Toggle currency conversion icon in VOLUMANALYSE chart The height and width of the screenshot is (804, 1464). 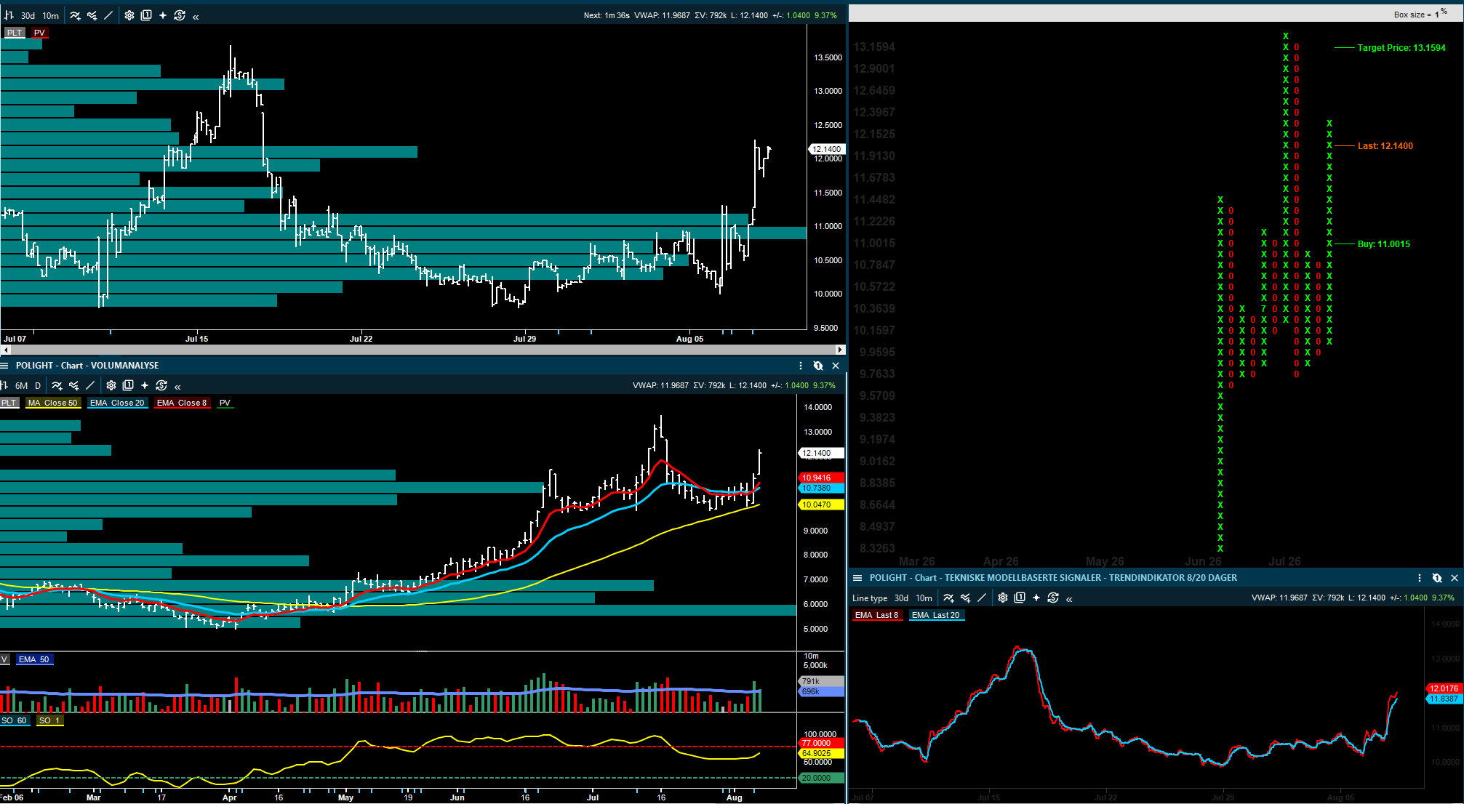(161, 385)
